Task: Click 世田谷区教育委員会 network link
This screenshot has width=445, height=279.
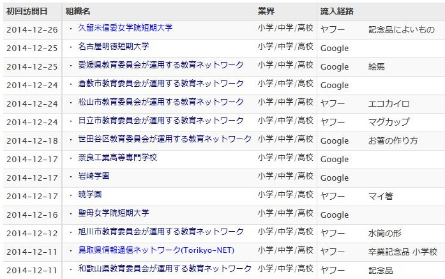Action: pos(165,139)
